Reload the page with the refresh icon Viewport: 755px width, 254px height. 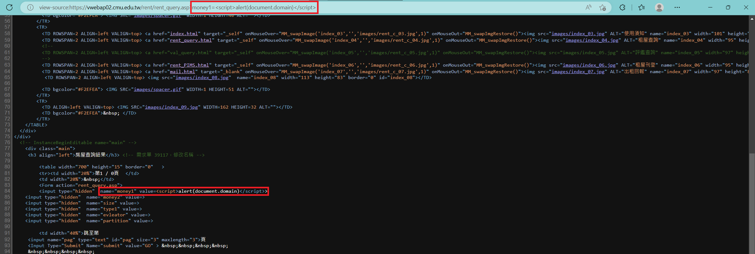9,7
